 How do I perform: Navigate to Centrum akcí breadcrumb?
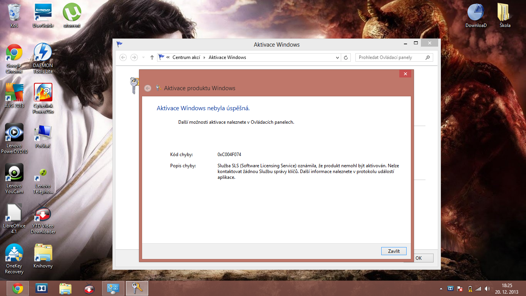click(x=186, y=57)
